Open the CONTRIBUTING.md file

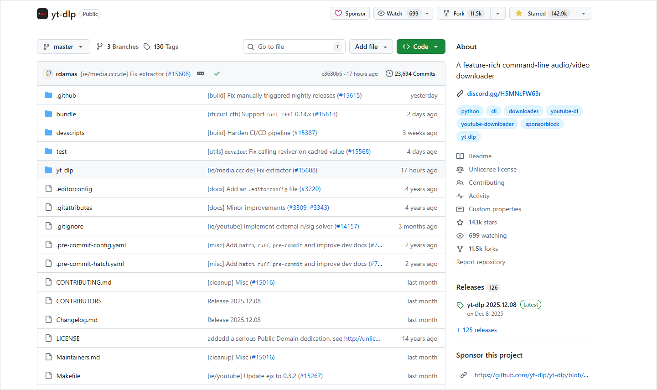click(x=84, y=282)
